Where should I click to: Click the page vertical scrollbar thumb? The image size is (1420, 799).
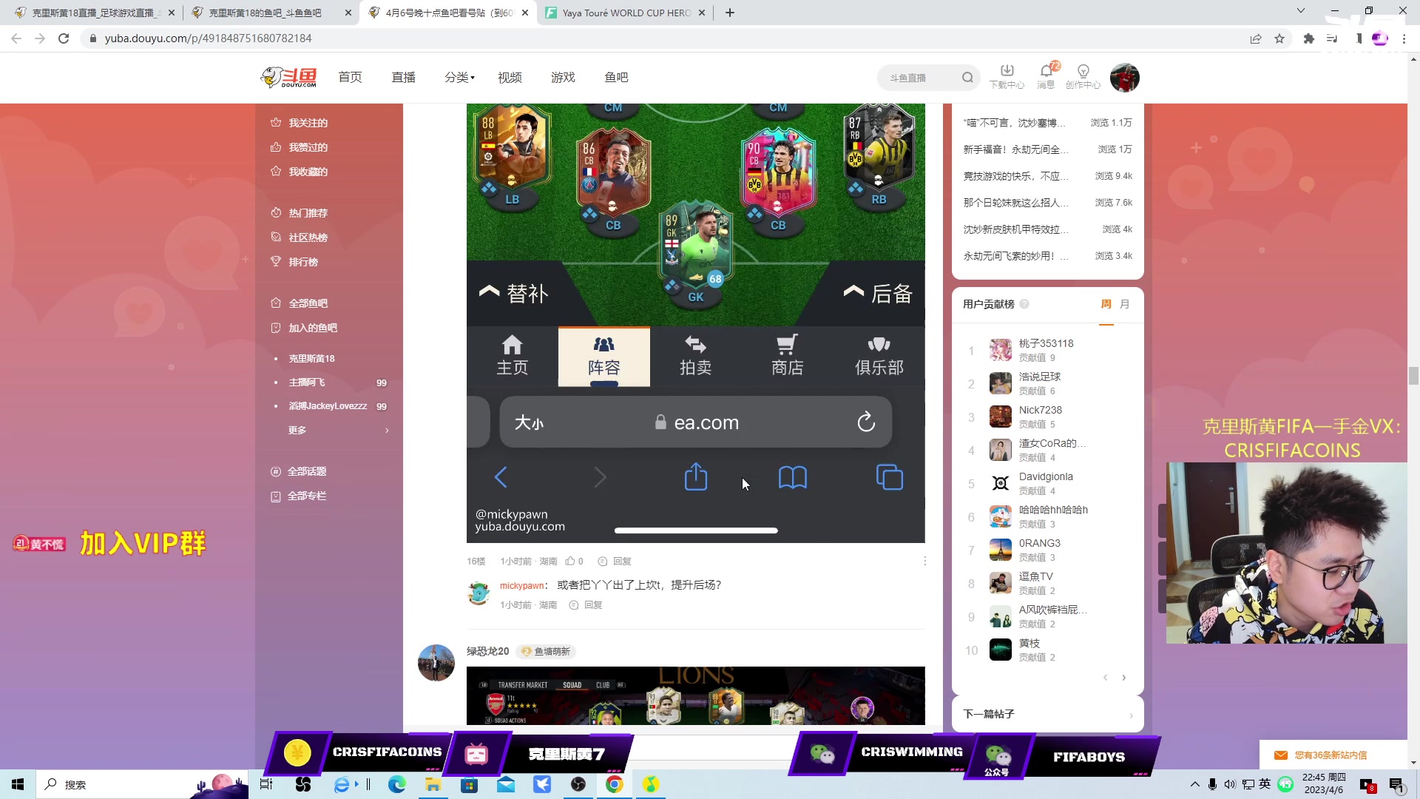coord(1413,375)
